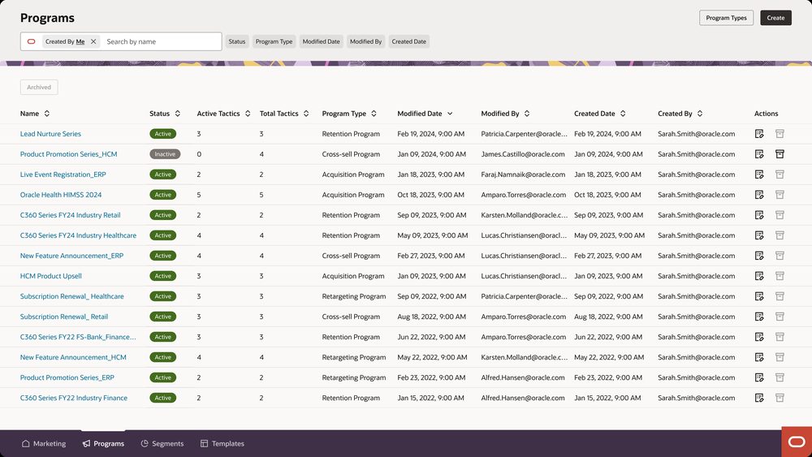Click Active badge for Lead Nurture Series
The height and width of the screenshot is (457, 812).
tap(162, 134)
